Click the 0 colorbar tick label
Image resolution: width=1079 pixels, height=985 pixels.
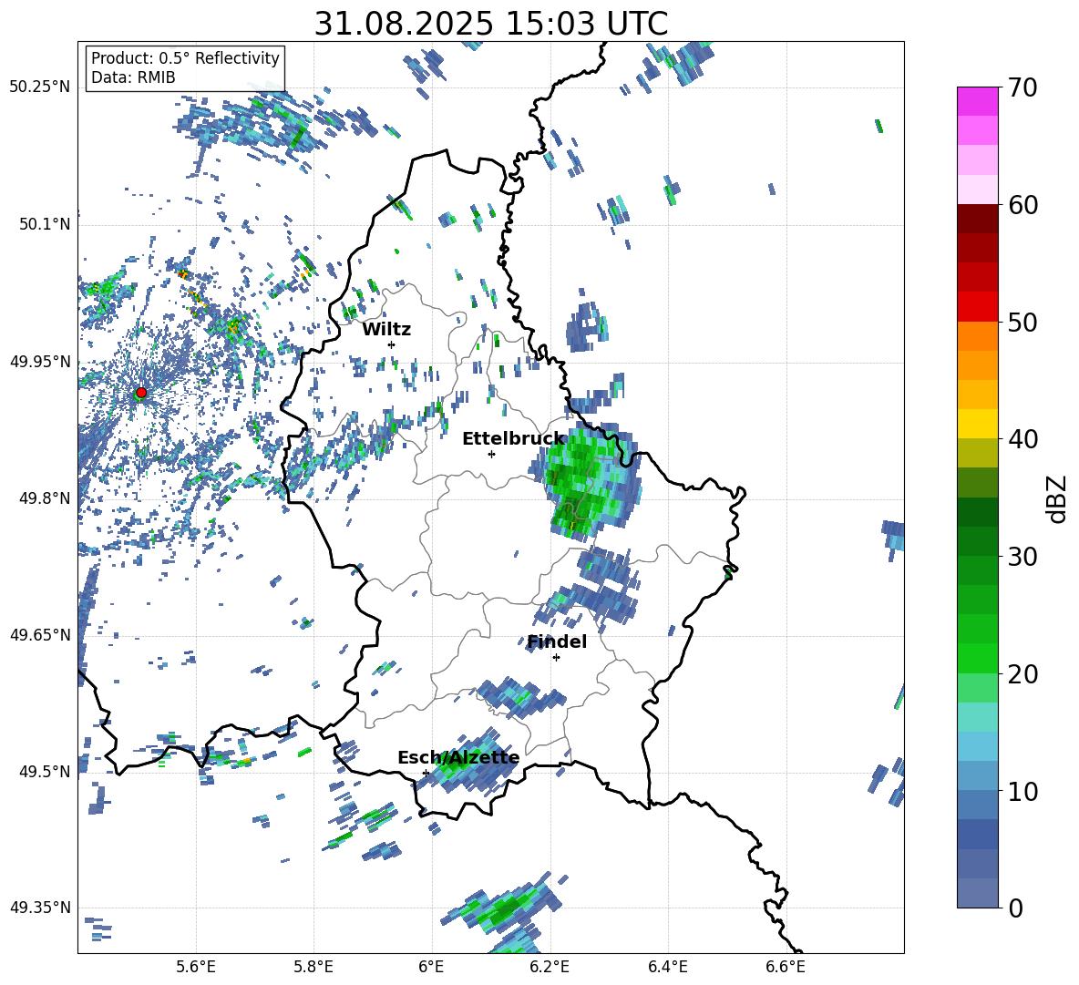point(1015,908)
